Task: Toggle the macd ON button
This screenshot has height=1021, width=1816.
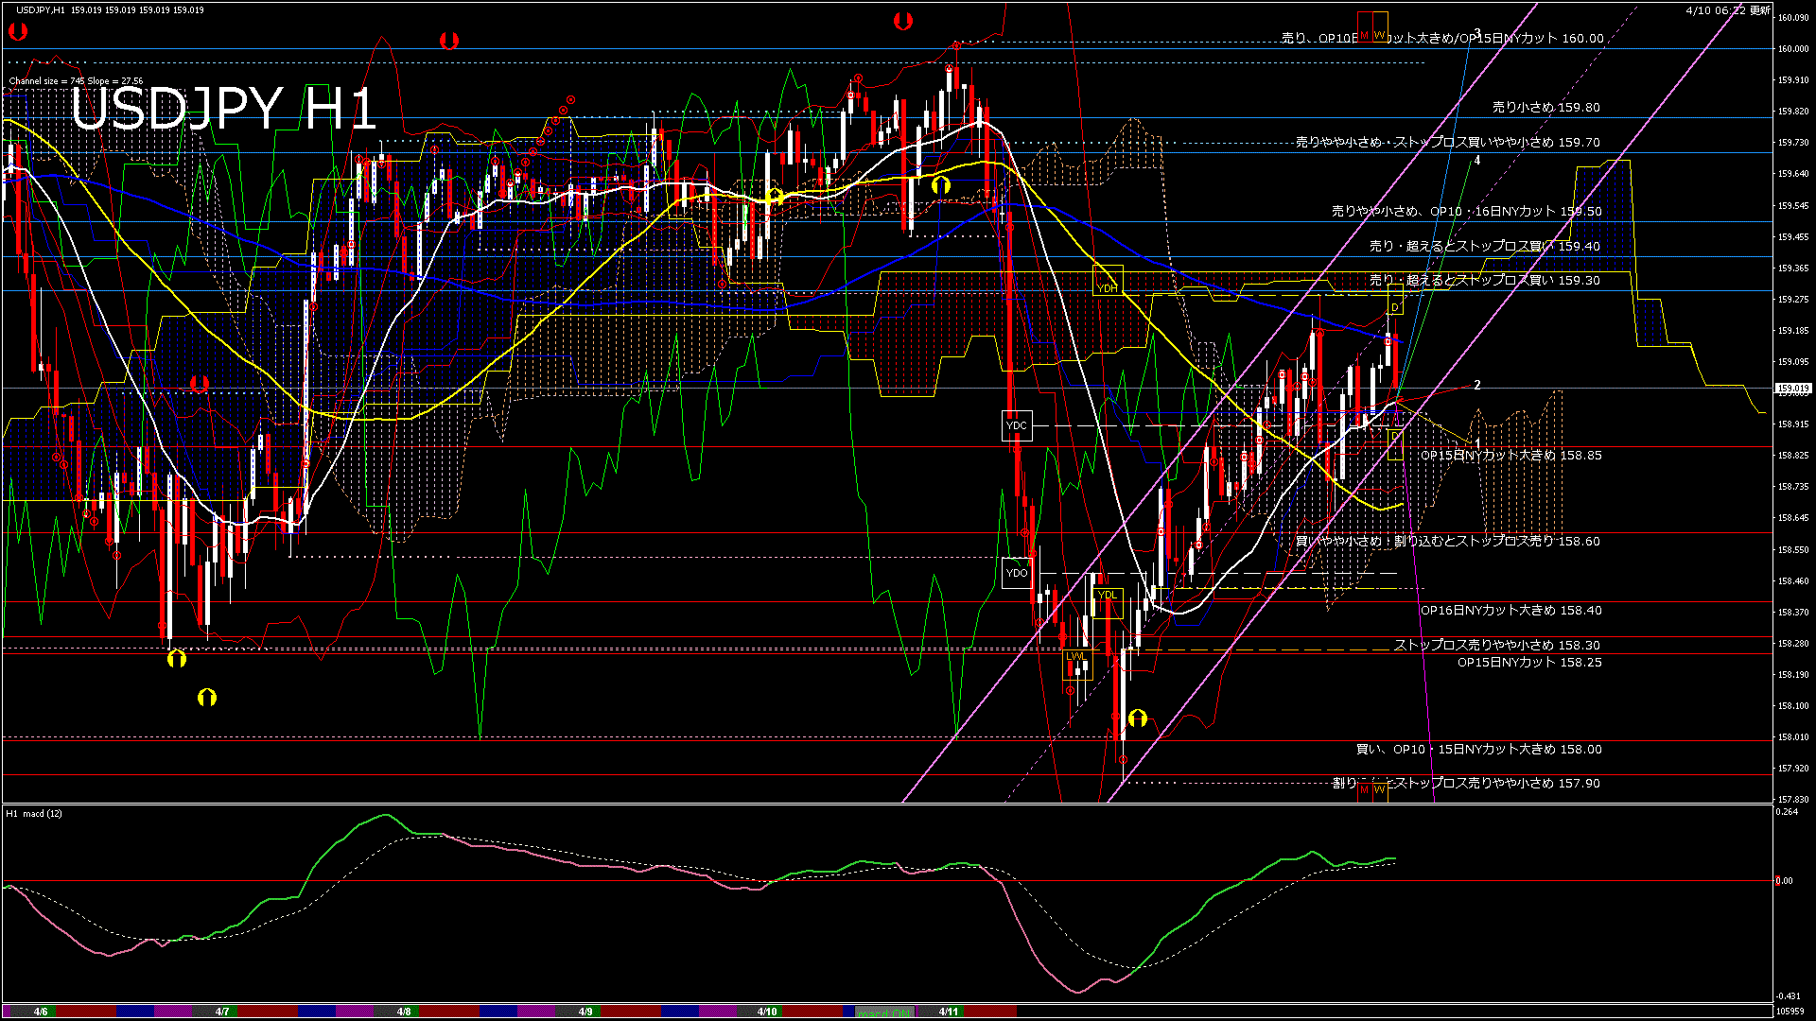Action: (x=885, y=1012)
